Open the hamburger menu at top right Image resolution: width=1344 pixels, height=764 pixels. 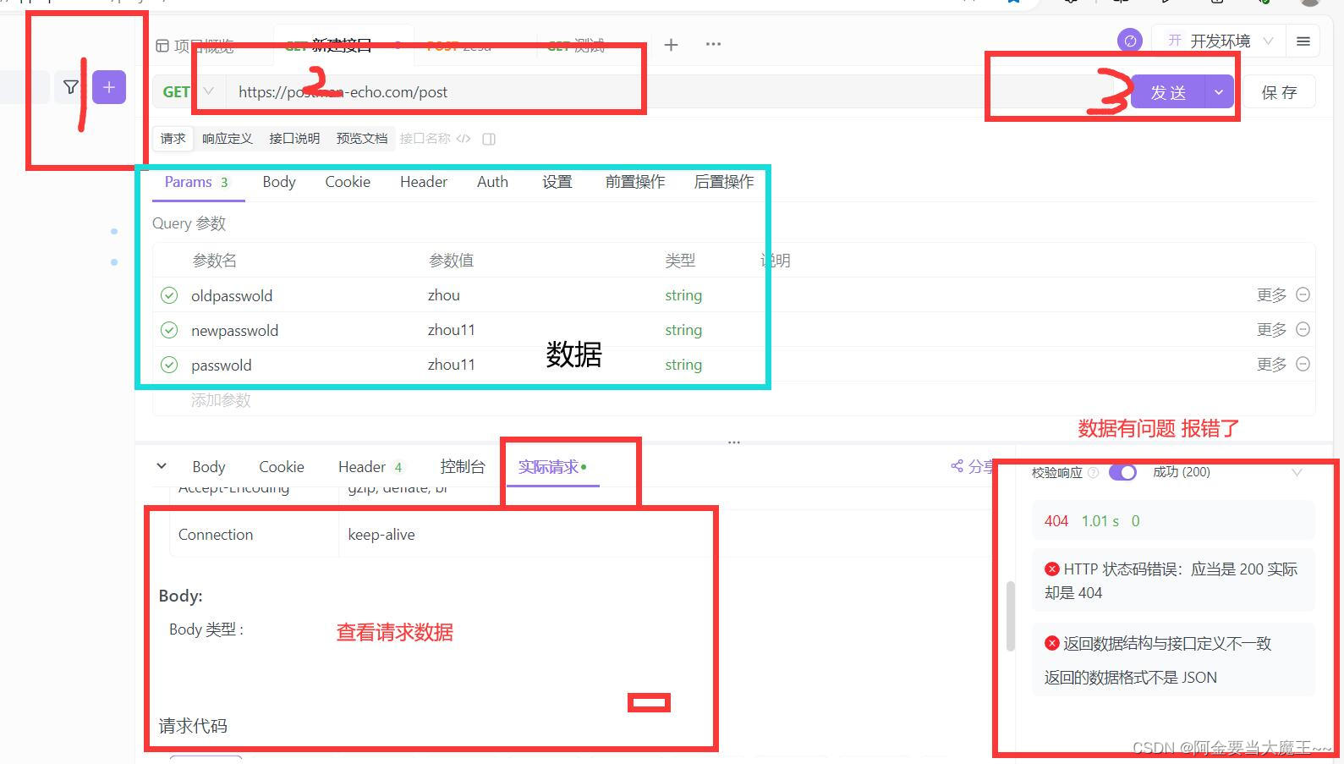click(x=1303, y=41)
